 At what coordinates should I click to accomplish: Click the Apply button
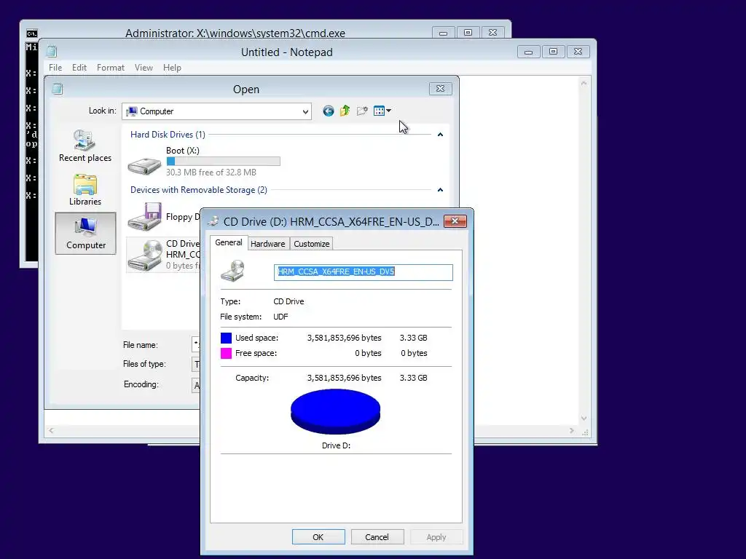[436, 537]
